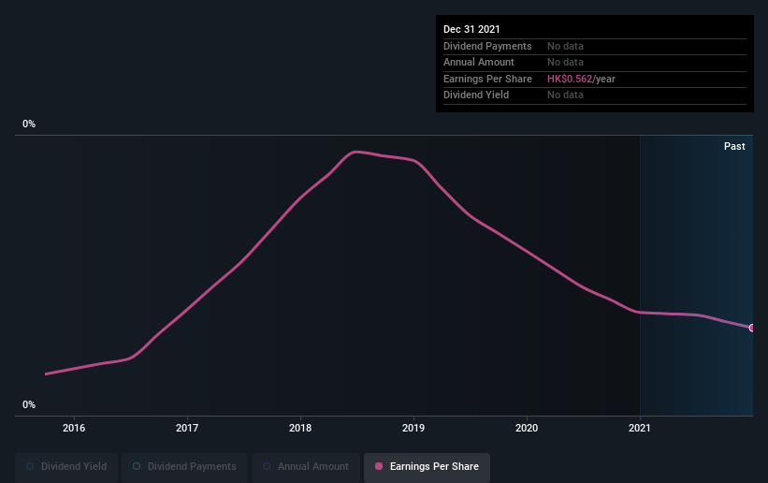Click the Dec 31 2021 tooltip header

coord(471,29)
